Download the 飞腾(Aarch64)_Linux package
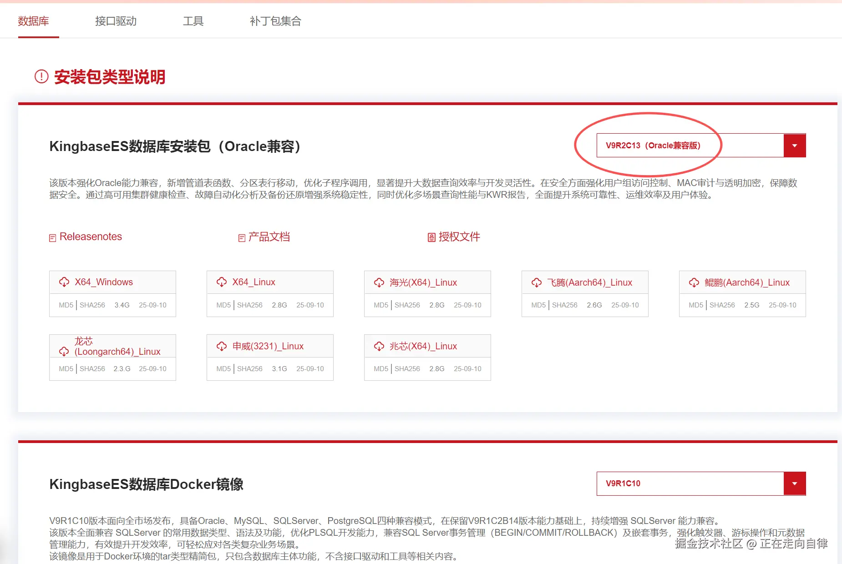The image size is (842, 564). tap(590, 282)
